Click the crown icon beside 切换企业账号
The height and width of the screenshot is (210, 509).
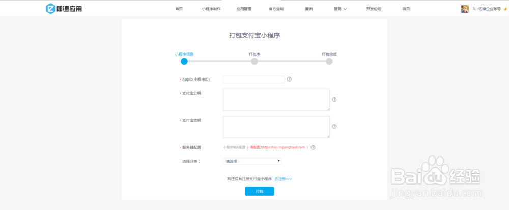click(x=505, y=9)
